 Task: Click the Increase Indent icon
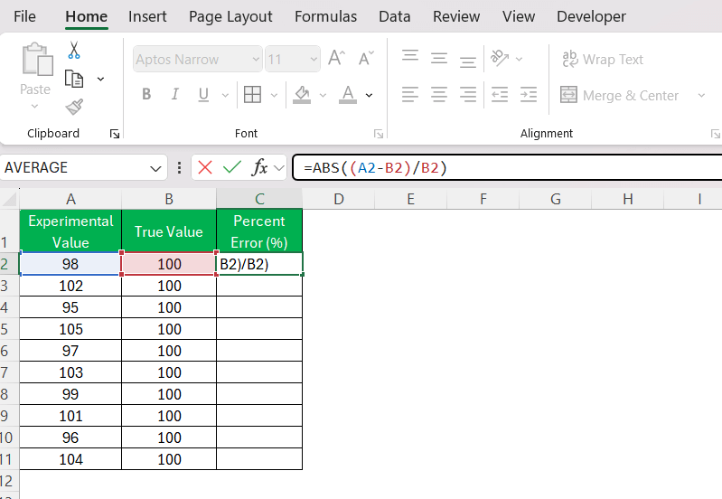click(x=528, y=95)
